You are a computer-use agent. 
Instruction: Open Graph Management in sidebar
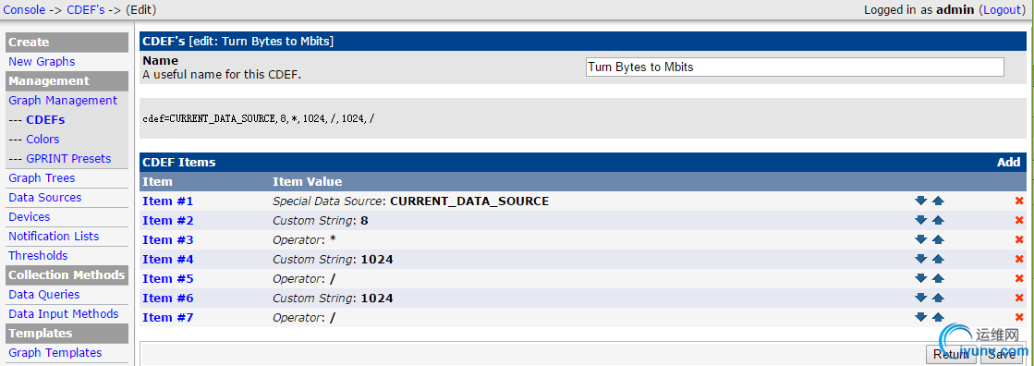[63, 100]
